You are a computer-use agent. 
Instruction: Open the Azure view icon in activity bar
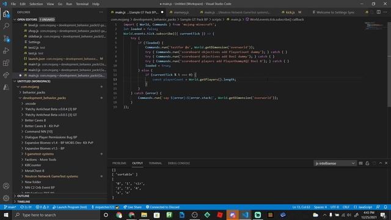6,87
